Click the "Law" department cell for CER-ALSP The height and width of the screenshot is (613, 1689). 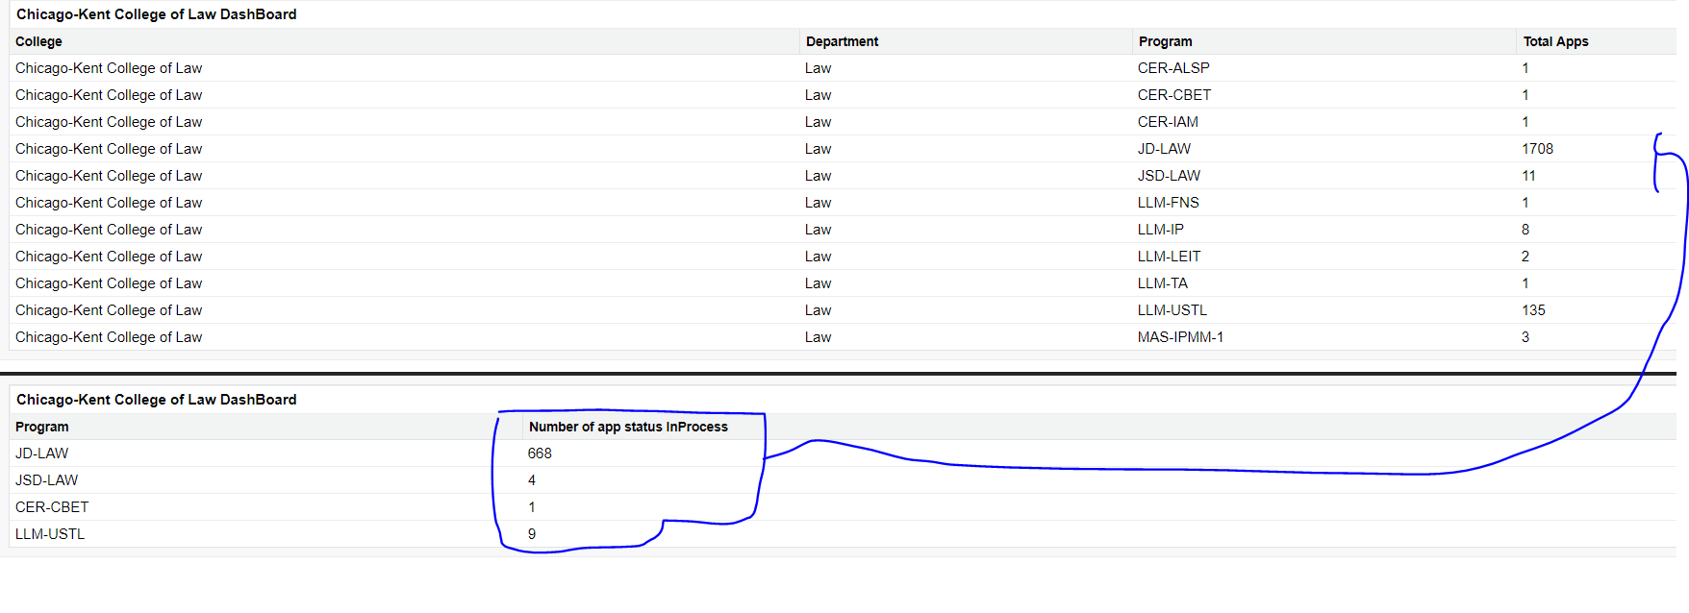pyautogui.click(x=818, y=68)
